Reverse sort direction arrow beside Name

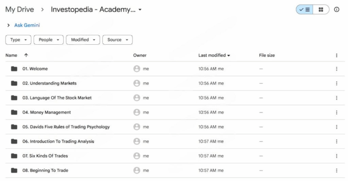[x=26, y=55]
